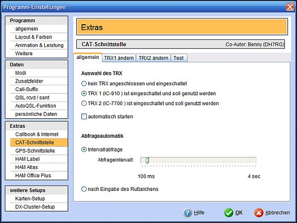Click the Abfrageintervall slider thumb
Viewport: 297px width, 223px height.
coord(147,160)
